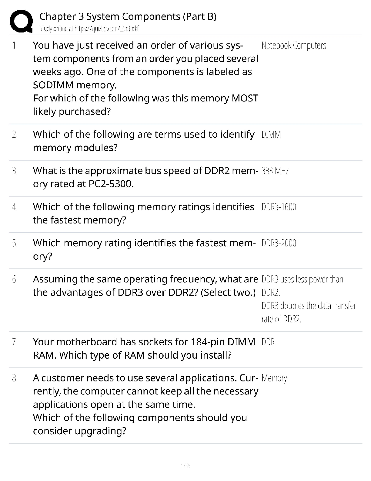Click the DDR3 uses less power answer
The image size is (371, 481).
point(302,285)
